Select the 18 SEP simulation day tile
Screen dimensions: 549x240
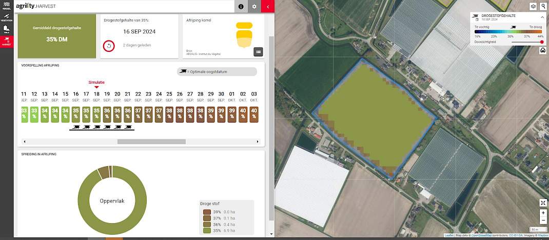[x=96, y=114]
